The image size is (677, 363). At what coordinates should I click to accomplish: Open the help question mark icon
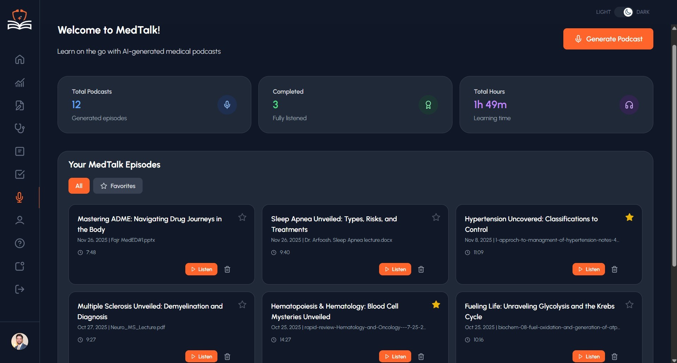(x=20, y=243)
